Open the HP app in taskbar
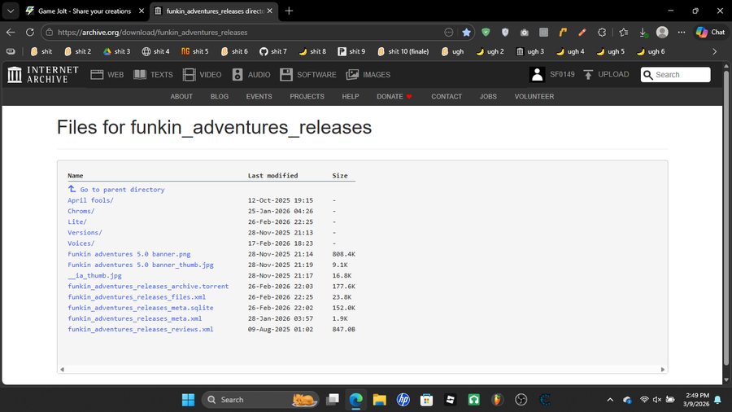 click(x=403, y=400)
